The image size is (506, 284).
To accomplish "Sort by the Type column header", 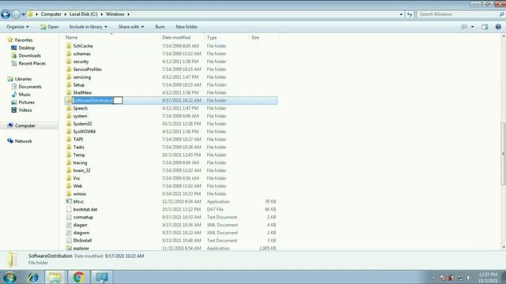I will pyautogui.click(x=212, y=37).
